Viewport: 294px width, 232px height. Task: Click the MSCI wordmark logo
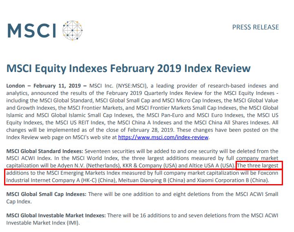click(32, 30)
